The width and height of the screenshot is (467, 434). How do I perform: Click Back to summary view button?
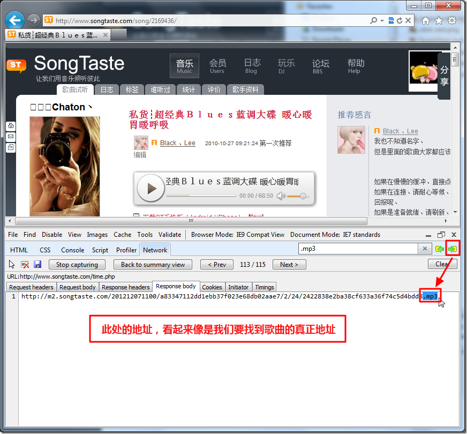click(153, 265)
